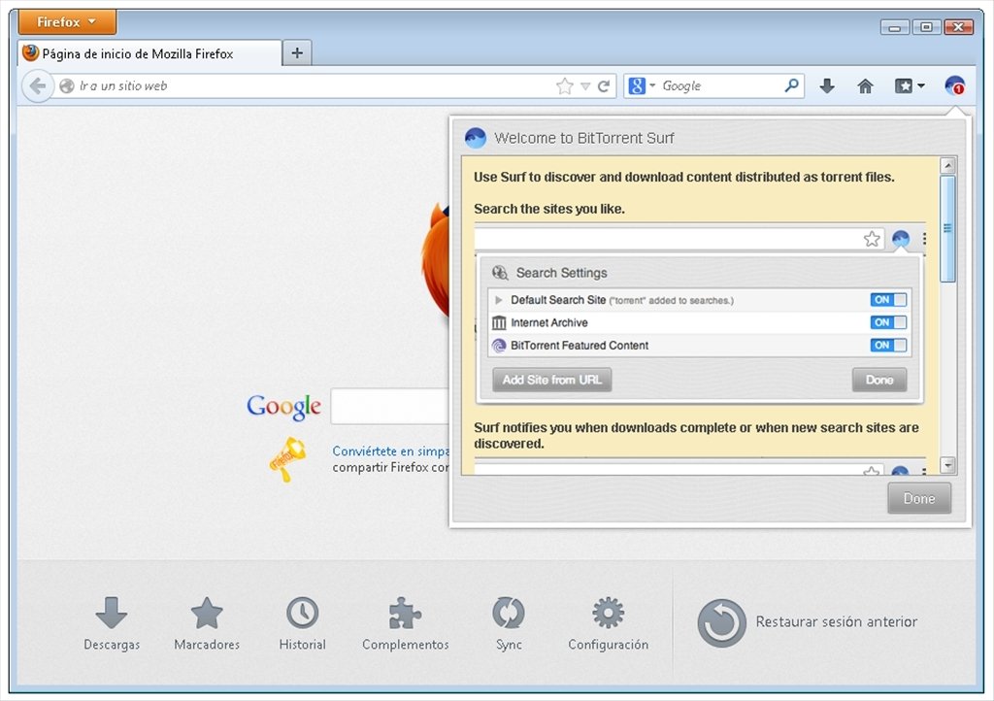Toggle BitTorrent Featured Content switch
This screenshot has height=701, width=994.
(888, 346)
